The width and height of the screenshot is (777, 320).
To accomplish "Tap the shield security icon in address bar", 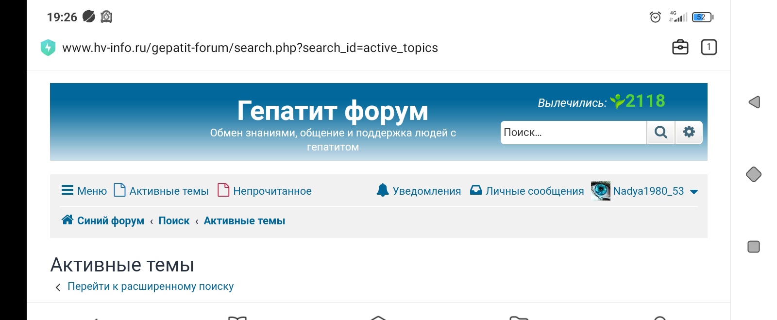I will tap(48, 48).
